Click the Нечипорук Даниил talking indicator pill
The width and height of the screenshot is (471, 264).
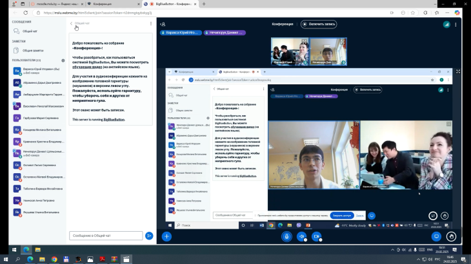pyautogui.click(x=225, y=33)
